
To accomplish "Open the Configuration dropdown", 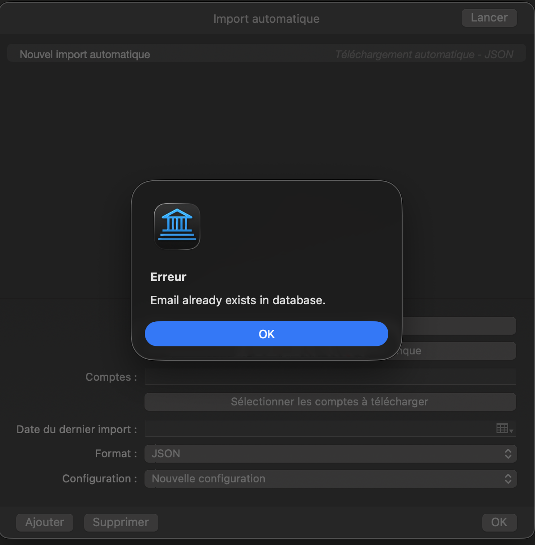I will coord(330,479).
